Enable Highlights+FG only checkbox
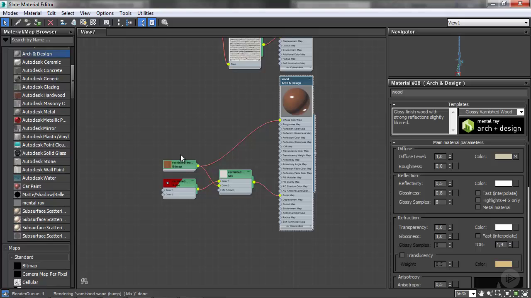Image resolution: width=531 pixels, height=298 pixels. (x=478, y=200)
